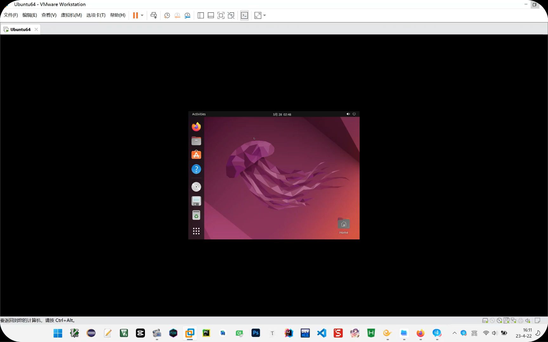The height and width of the screenshot is (342, 548).
Task: Switch input method via 英 indicator
Action: coord(474,333)
